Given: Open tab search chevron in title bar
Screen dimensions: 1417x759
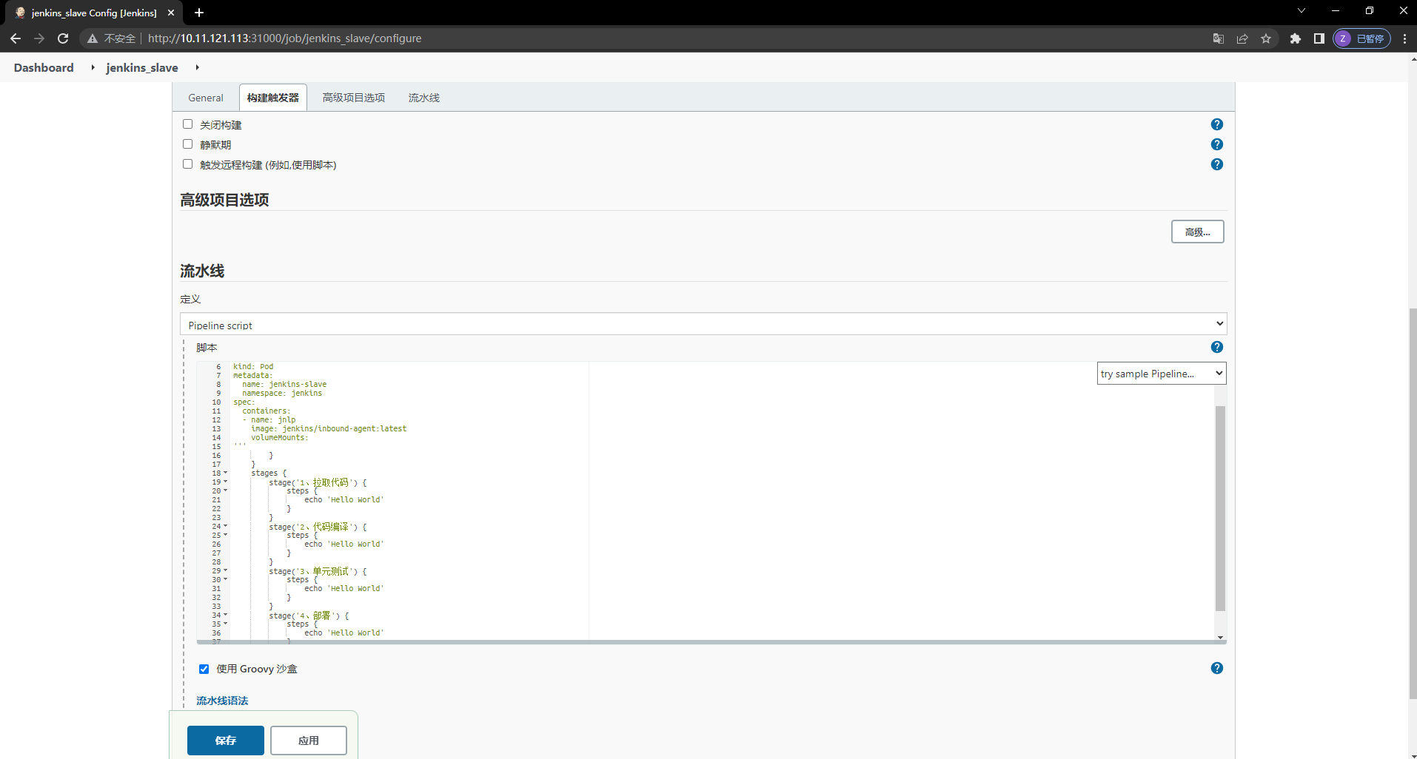Looking at the screenshot, I should coord(1302,10).
